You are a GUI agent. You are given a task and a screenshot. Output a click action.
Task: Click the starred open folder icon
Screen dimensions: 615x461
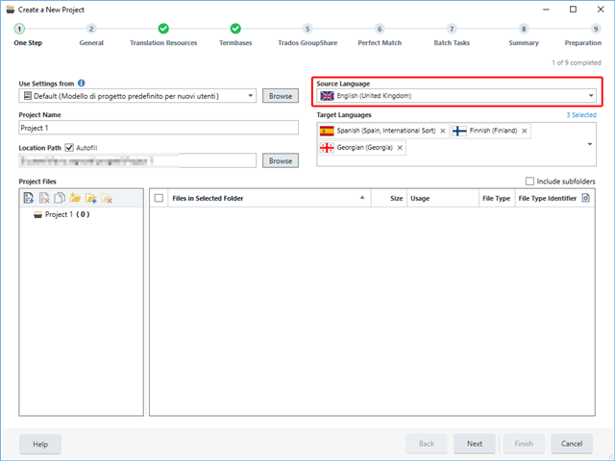(75, 198)
